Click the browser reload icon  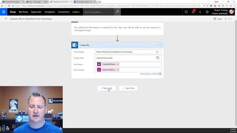(9, 6)
